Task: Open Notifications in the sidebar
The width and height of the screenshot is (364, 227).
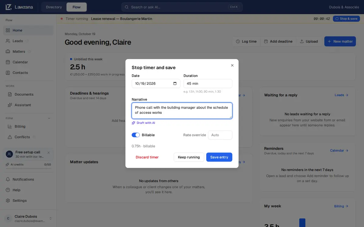Action: [28, 179]
